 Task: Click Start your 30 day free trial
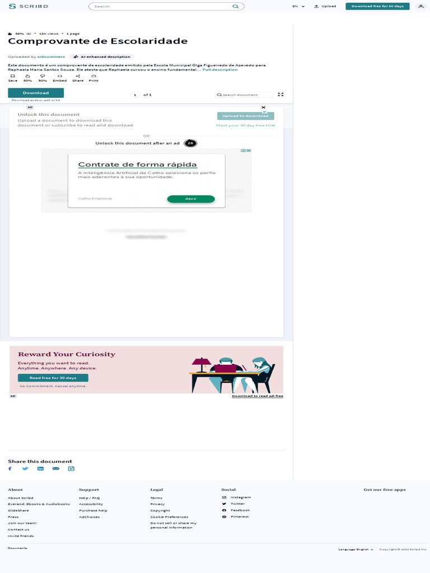pos(245,125)
